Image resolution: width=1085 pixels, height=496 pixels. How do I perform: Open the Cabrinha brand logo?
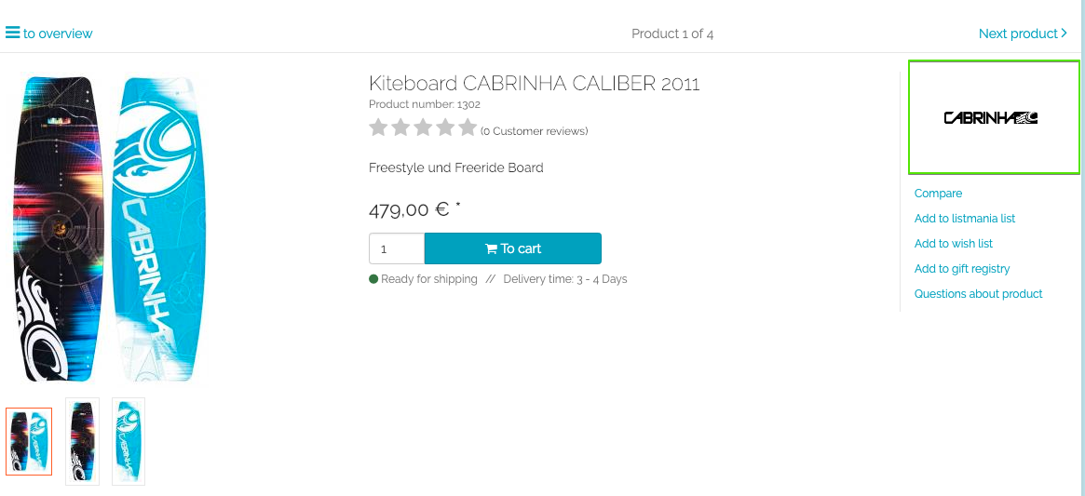pyautogui.click(x=993, y=118)
